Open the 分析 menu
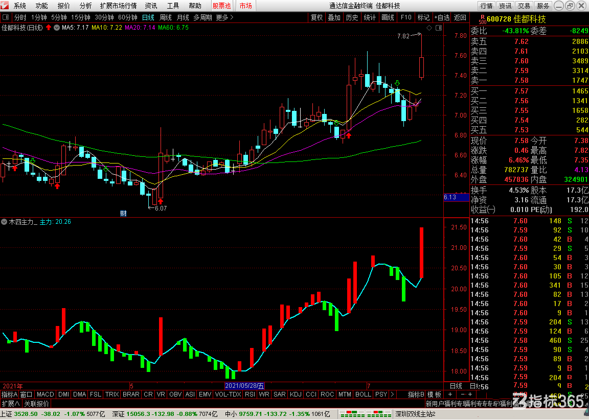 tap(86, 6)
